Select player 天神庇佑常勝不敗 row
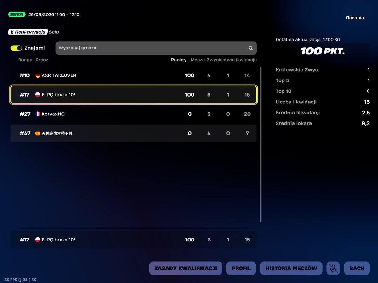Screen dimensions: 378x283 click(134, 133)
